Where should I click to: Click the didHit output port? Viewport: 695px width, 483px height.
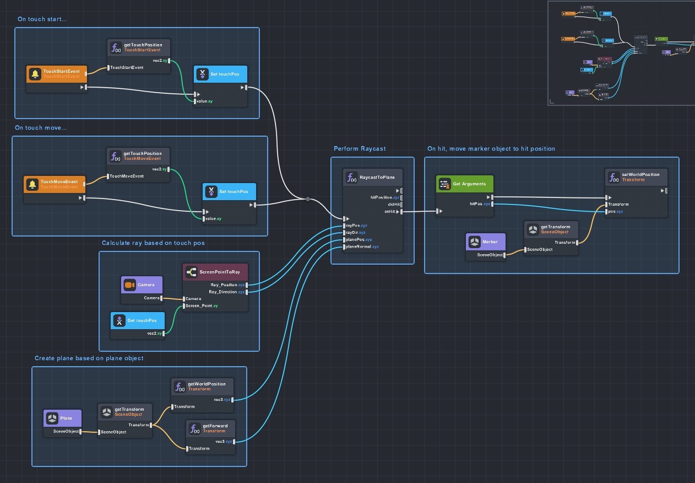[400, 205]
